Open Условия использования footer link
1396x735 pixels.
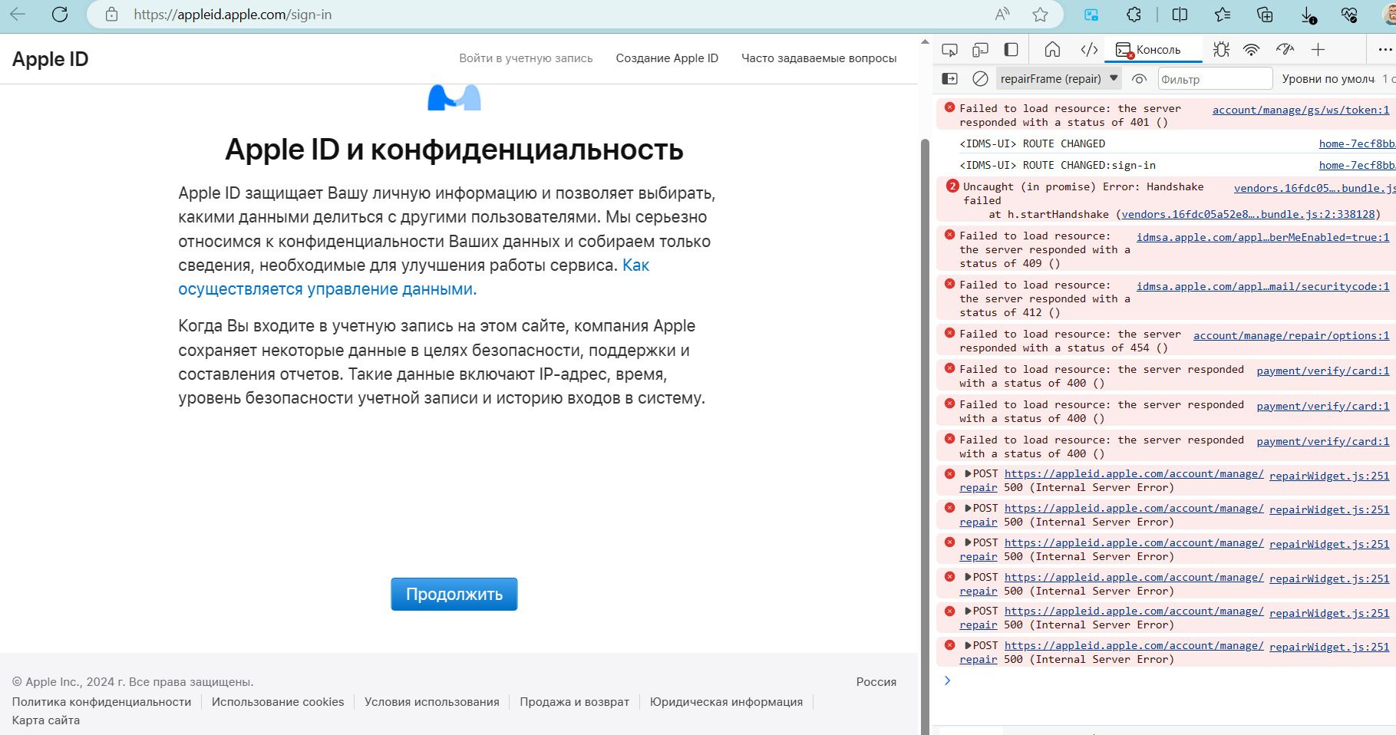coord(432,702)
